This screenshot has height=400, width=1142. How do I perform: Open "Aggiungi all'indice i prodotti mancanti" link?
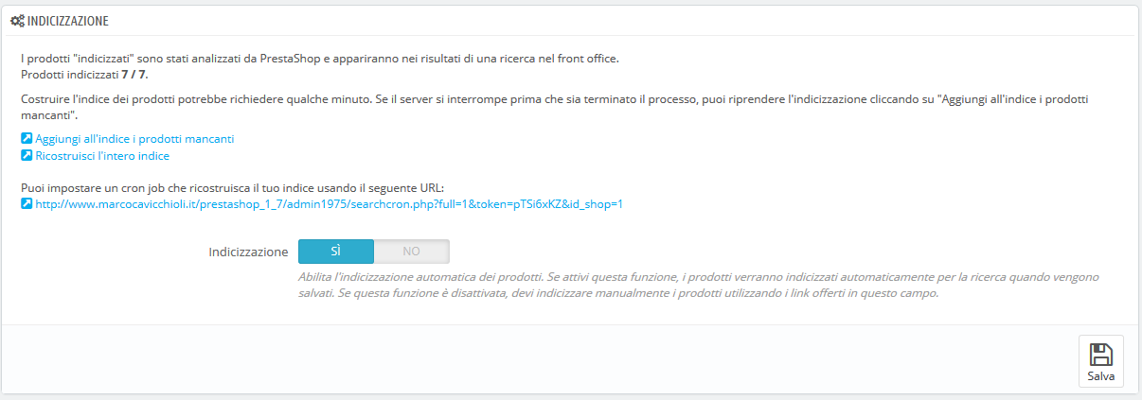point(134,138)
